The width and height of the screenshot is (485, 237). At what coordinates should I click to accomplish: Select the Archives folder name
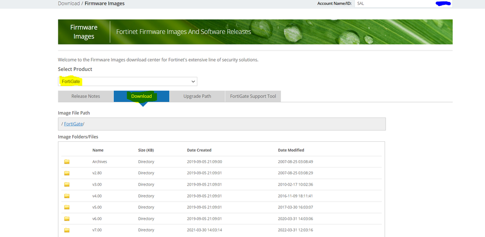pos(100,162)
